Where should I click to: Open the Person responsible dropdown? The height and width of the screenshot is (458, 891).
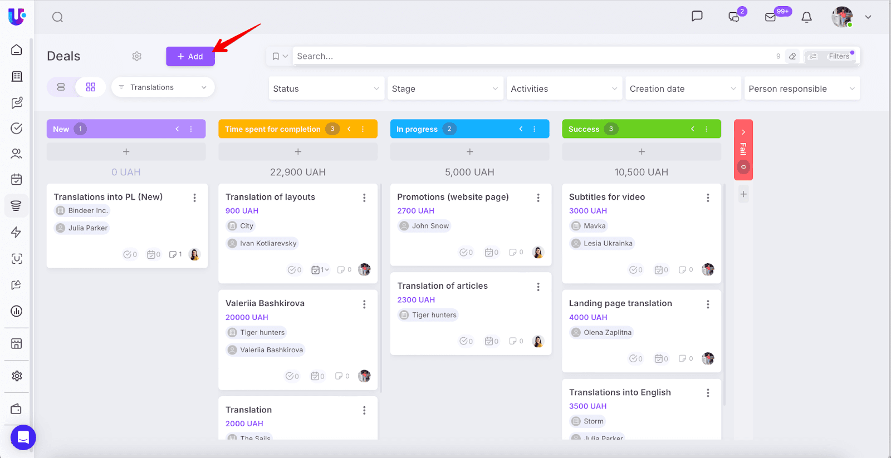(801, 88)
